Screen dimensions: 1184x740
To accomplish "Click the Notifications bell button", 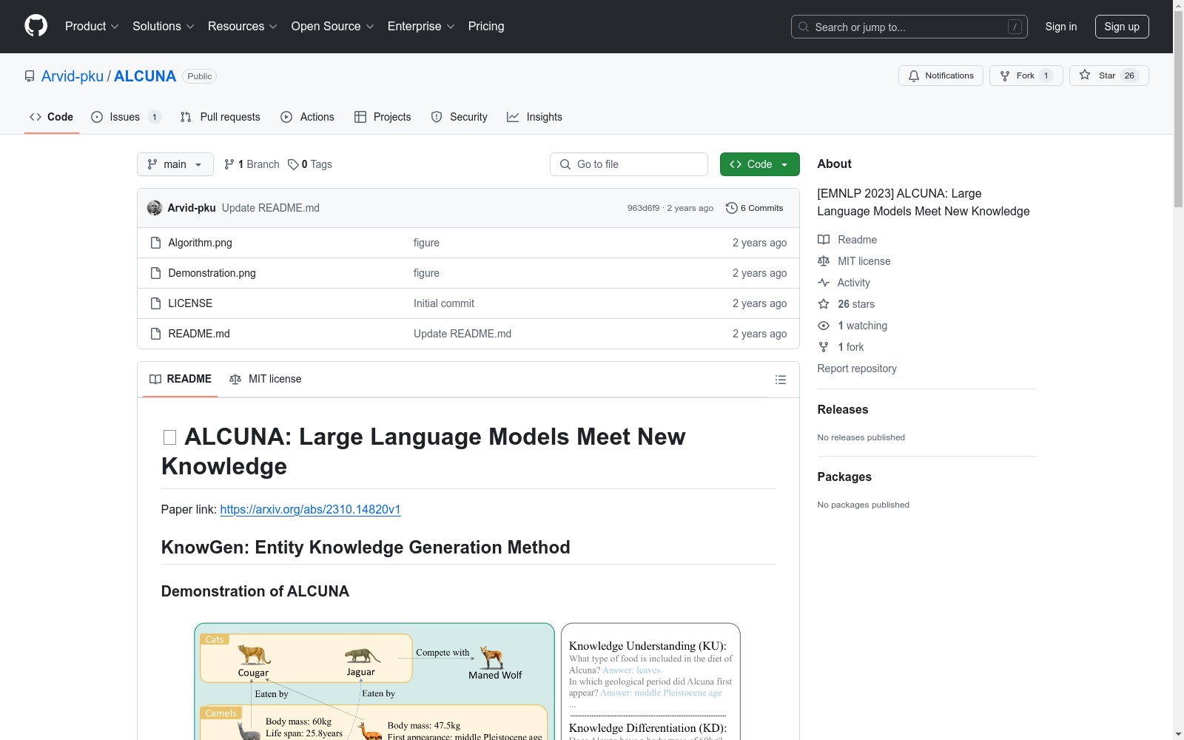I will [x=941, y=75].
